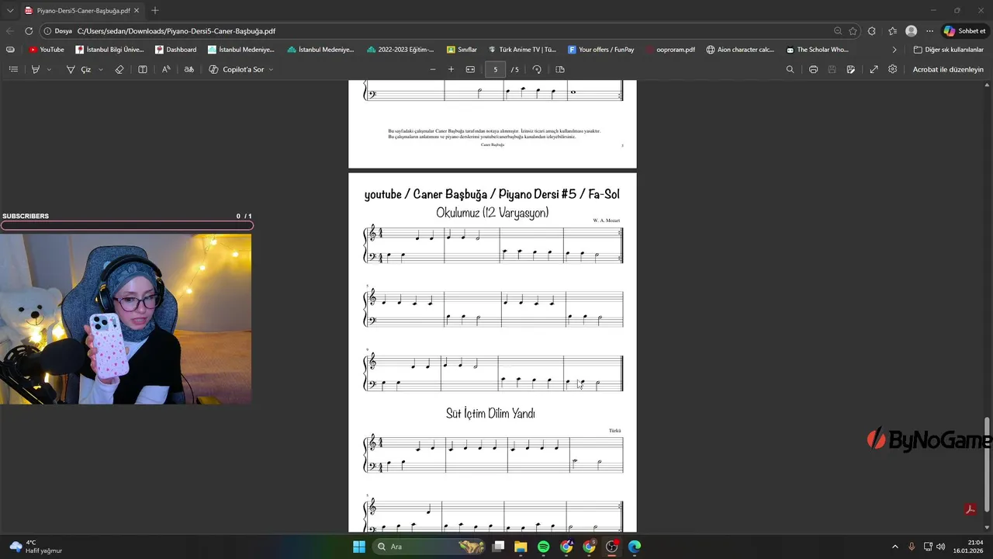Click the save-as icon in PDF toolbar
The image size is (993, 559).
851,69
